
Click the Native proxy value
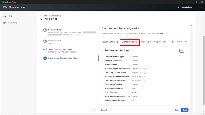point(134,92)
